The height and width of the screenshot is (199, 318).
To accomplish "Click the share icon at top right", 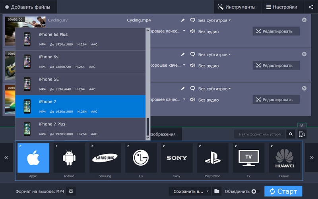I will tap(311, 7).
